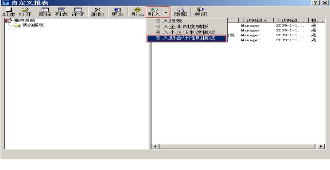
Task: Export reports with the 引出 icon
Action: click(x=137, y=12)
